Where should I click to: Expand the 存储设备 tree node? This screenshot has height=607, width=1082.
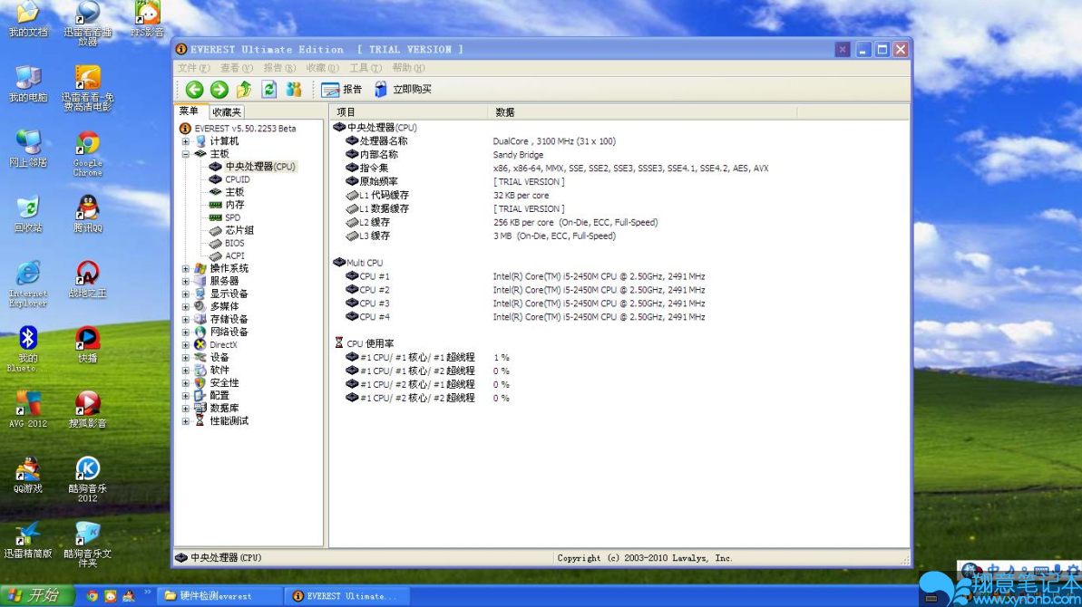(x=186, y=320)
